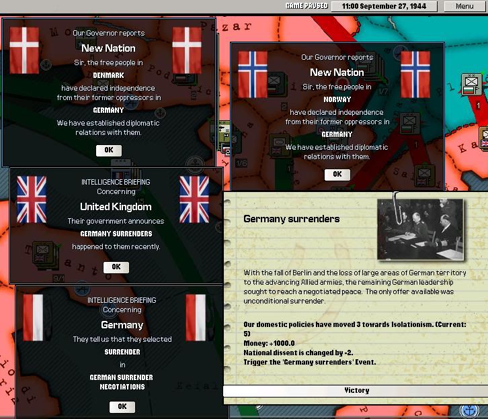This screenshot has height=419, width=488.
Task: Click the 'DENMARK' country name in the dialog
Action: point(108,75)
